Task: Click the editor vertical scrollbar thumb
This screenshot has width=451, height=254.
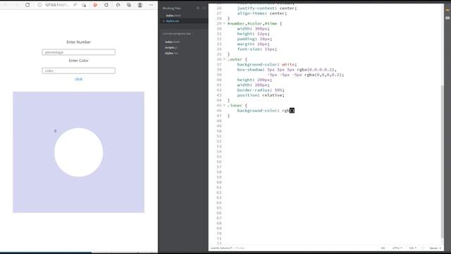Action: 443,162
